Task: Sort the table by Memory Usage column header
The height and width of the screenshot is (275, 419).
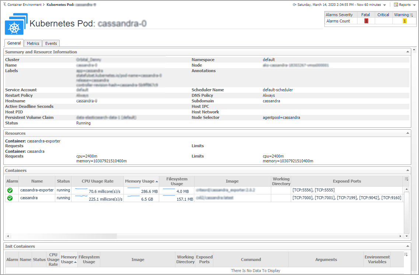Action: click(140, 181)
